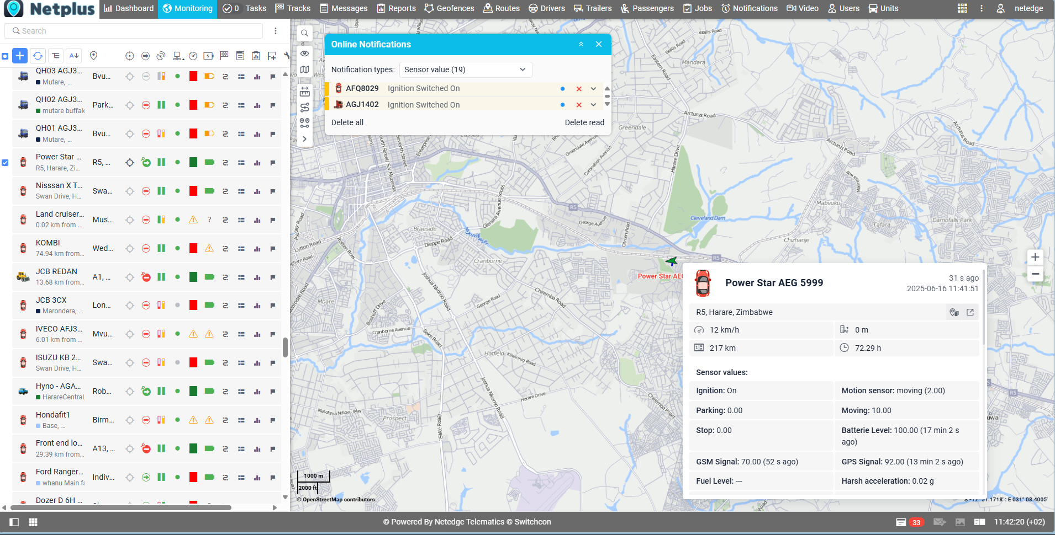Click the vertical scrollbar thumb of units list
The height and width of the screenshot is (535, 1055).
coord(285,347)
